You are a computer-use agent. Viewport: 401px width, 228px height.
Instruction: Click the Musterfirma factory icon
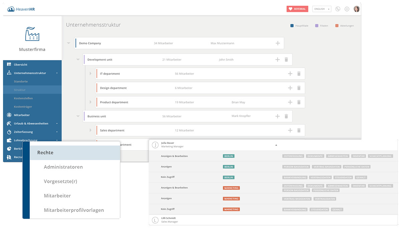(32, 34)
